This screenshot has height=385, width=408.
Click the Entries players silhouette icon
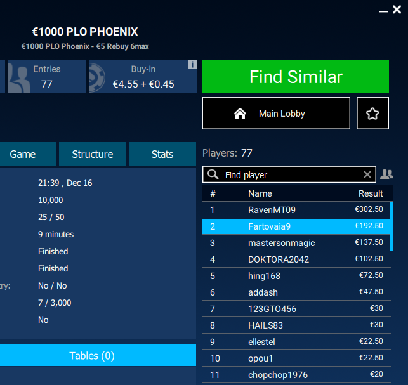point(19,77)
